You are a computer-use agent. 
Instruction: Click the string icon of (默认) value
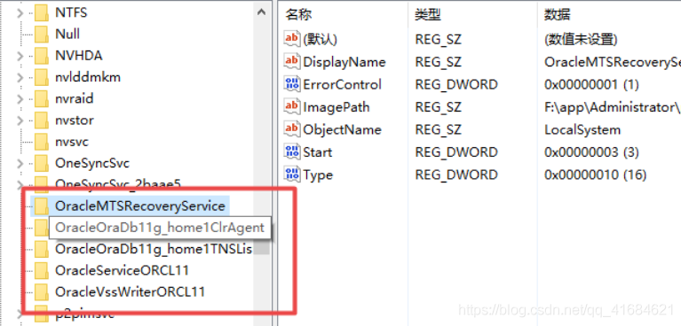tap(292, 39)
